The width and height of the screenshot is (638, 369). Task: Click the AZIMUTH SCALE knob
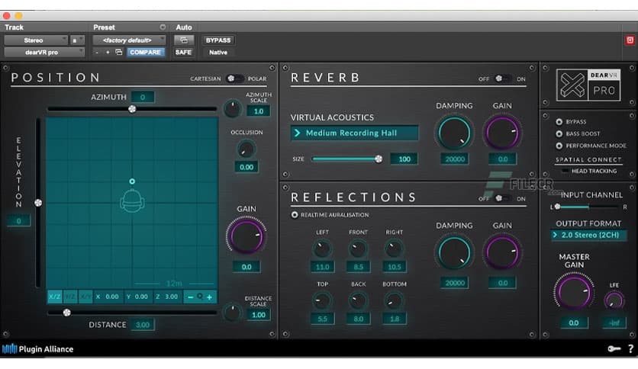233,108
